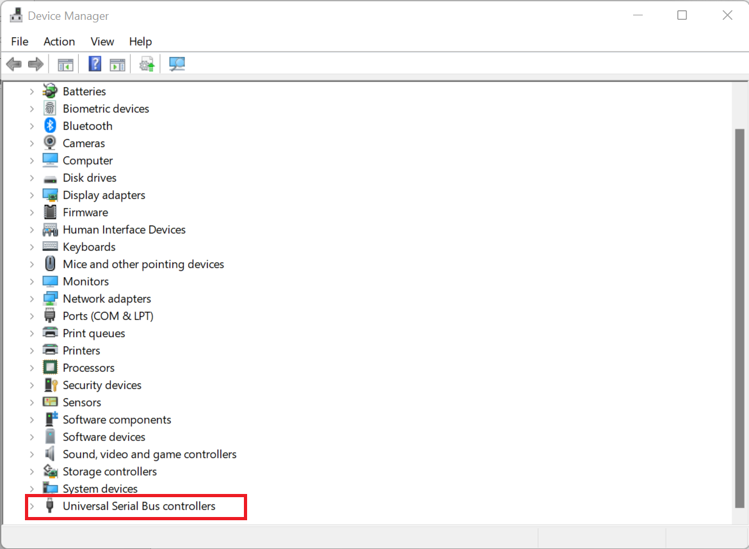The height and width of the screenshot is (549, 749).
Task: Click the Cameras webcam icon
Action: tap(50, 143)
